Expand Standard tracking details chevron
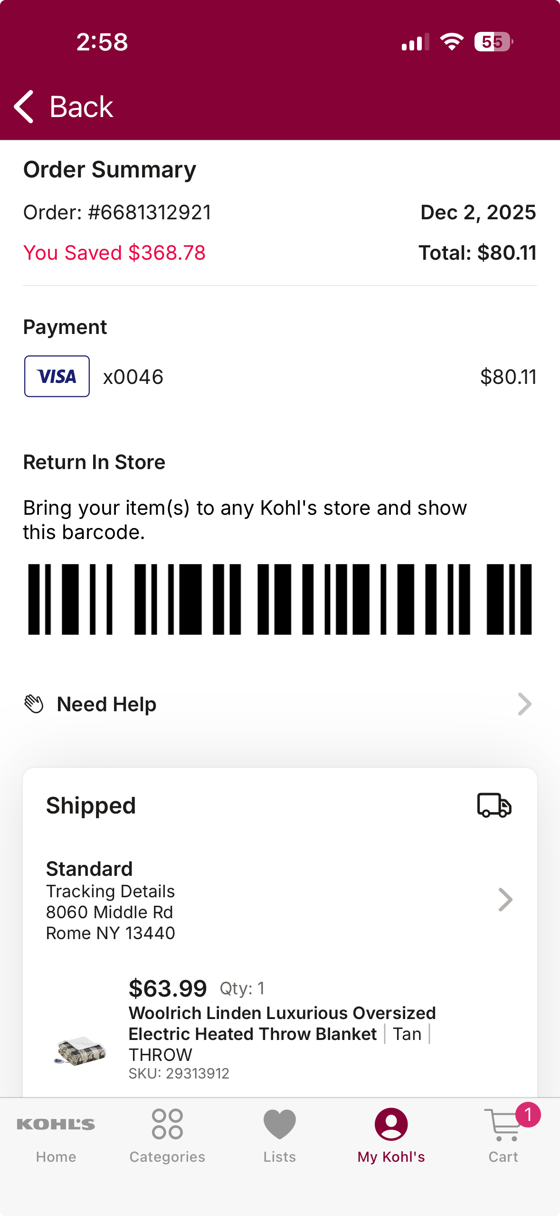Image resolution: width=560 pixels, height=1216 pixels. coord(505,900)
